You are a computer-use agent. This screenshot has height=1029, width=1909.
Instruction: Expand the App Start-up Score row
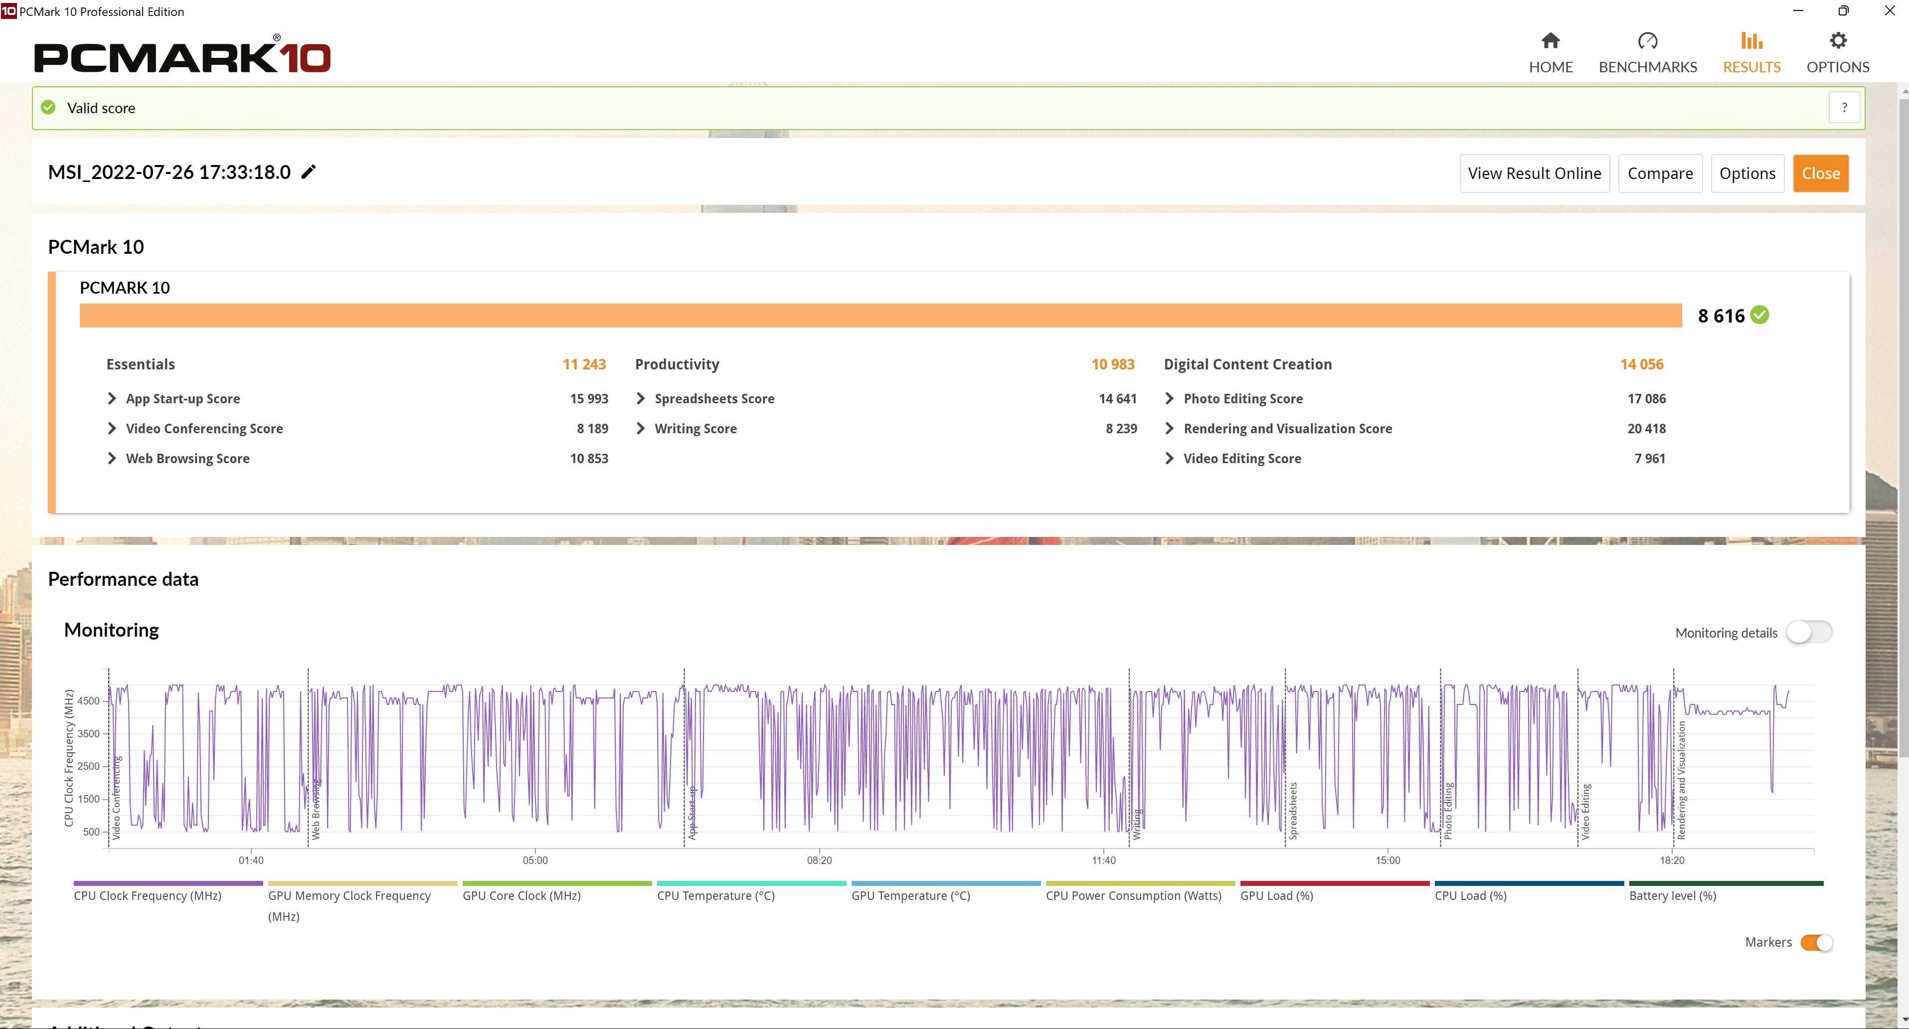click(112, 398)
